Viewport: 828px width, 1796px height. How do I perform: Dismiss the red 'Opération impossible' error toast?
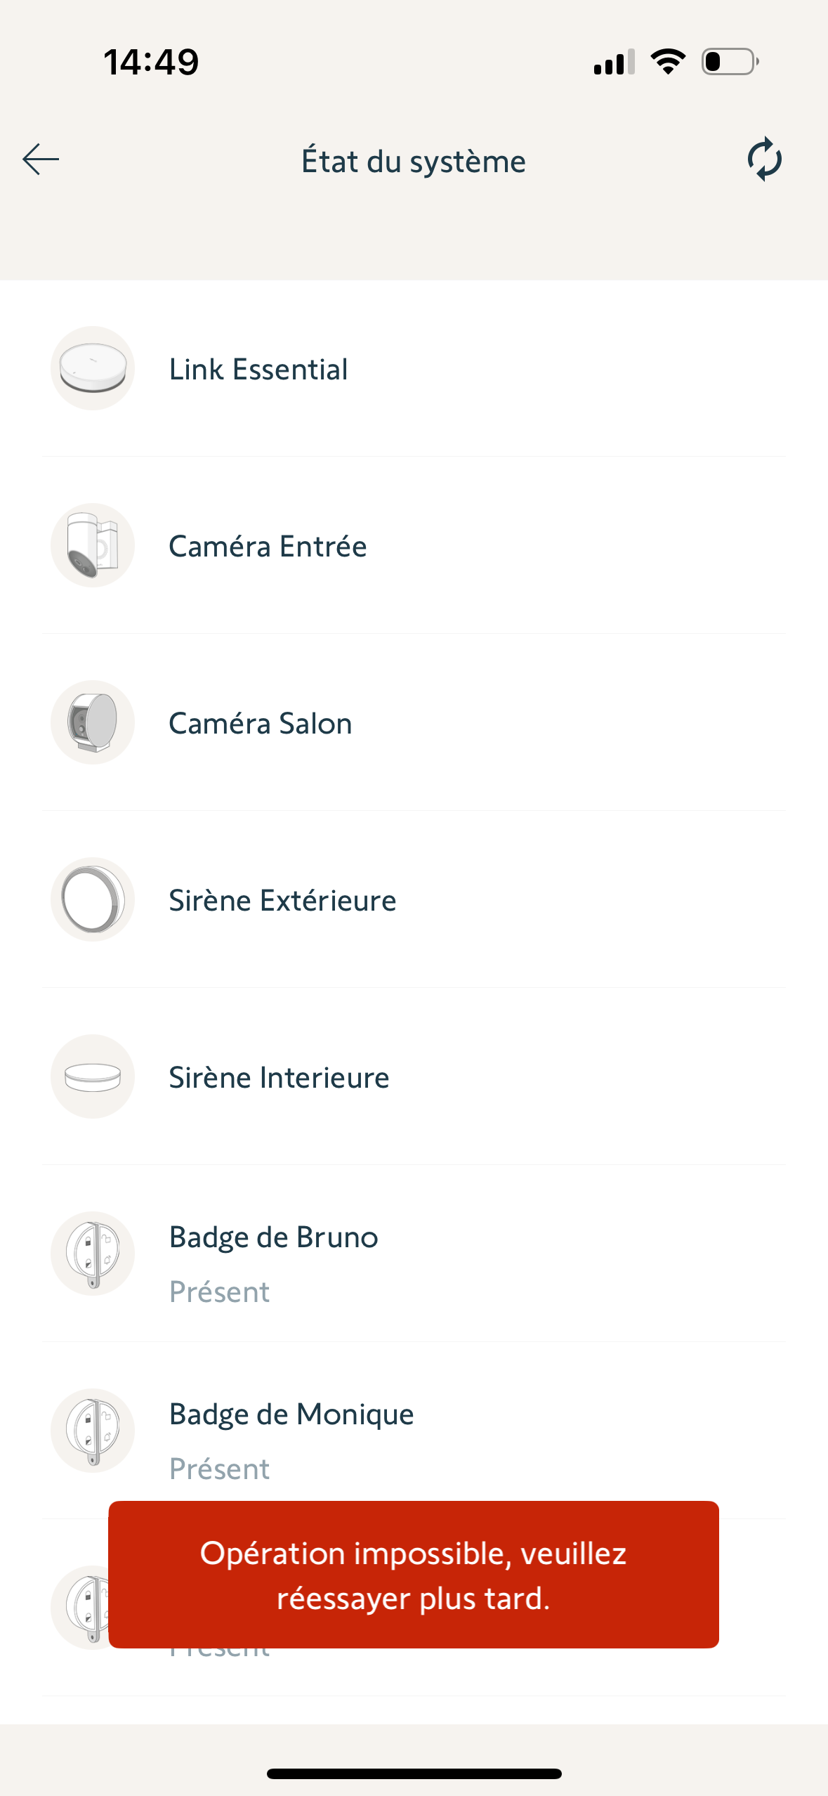click(x=413, y=1575)
